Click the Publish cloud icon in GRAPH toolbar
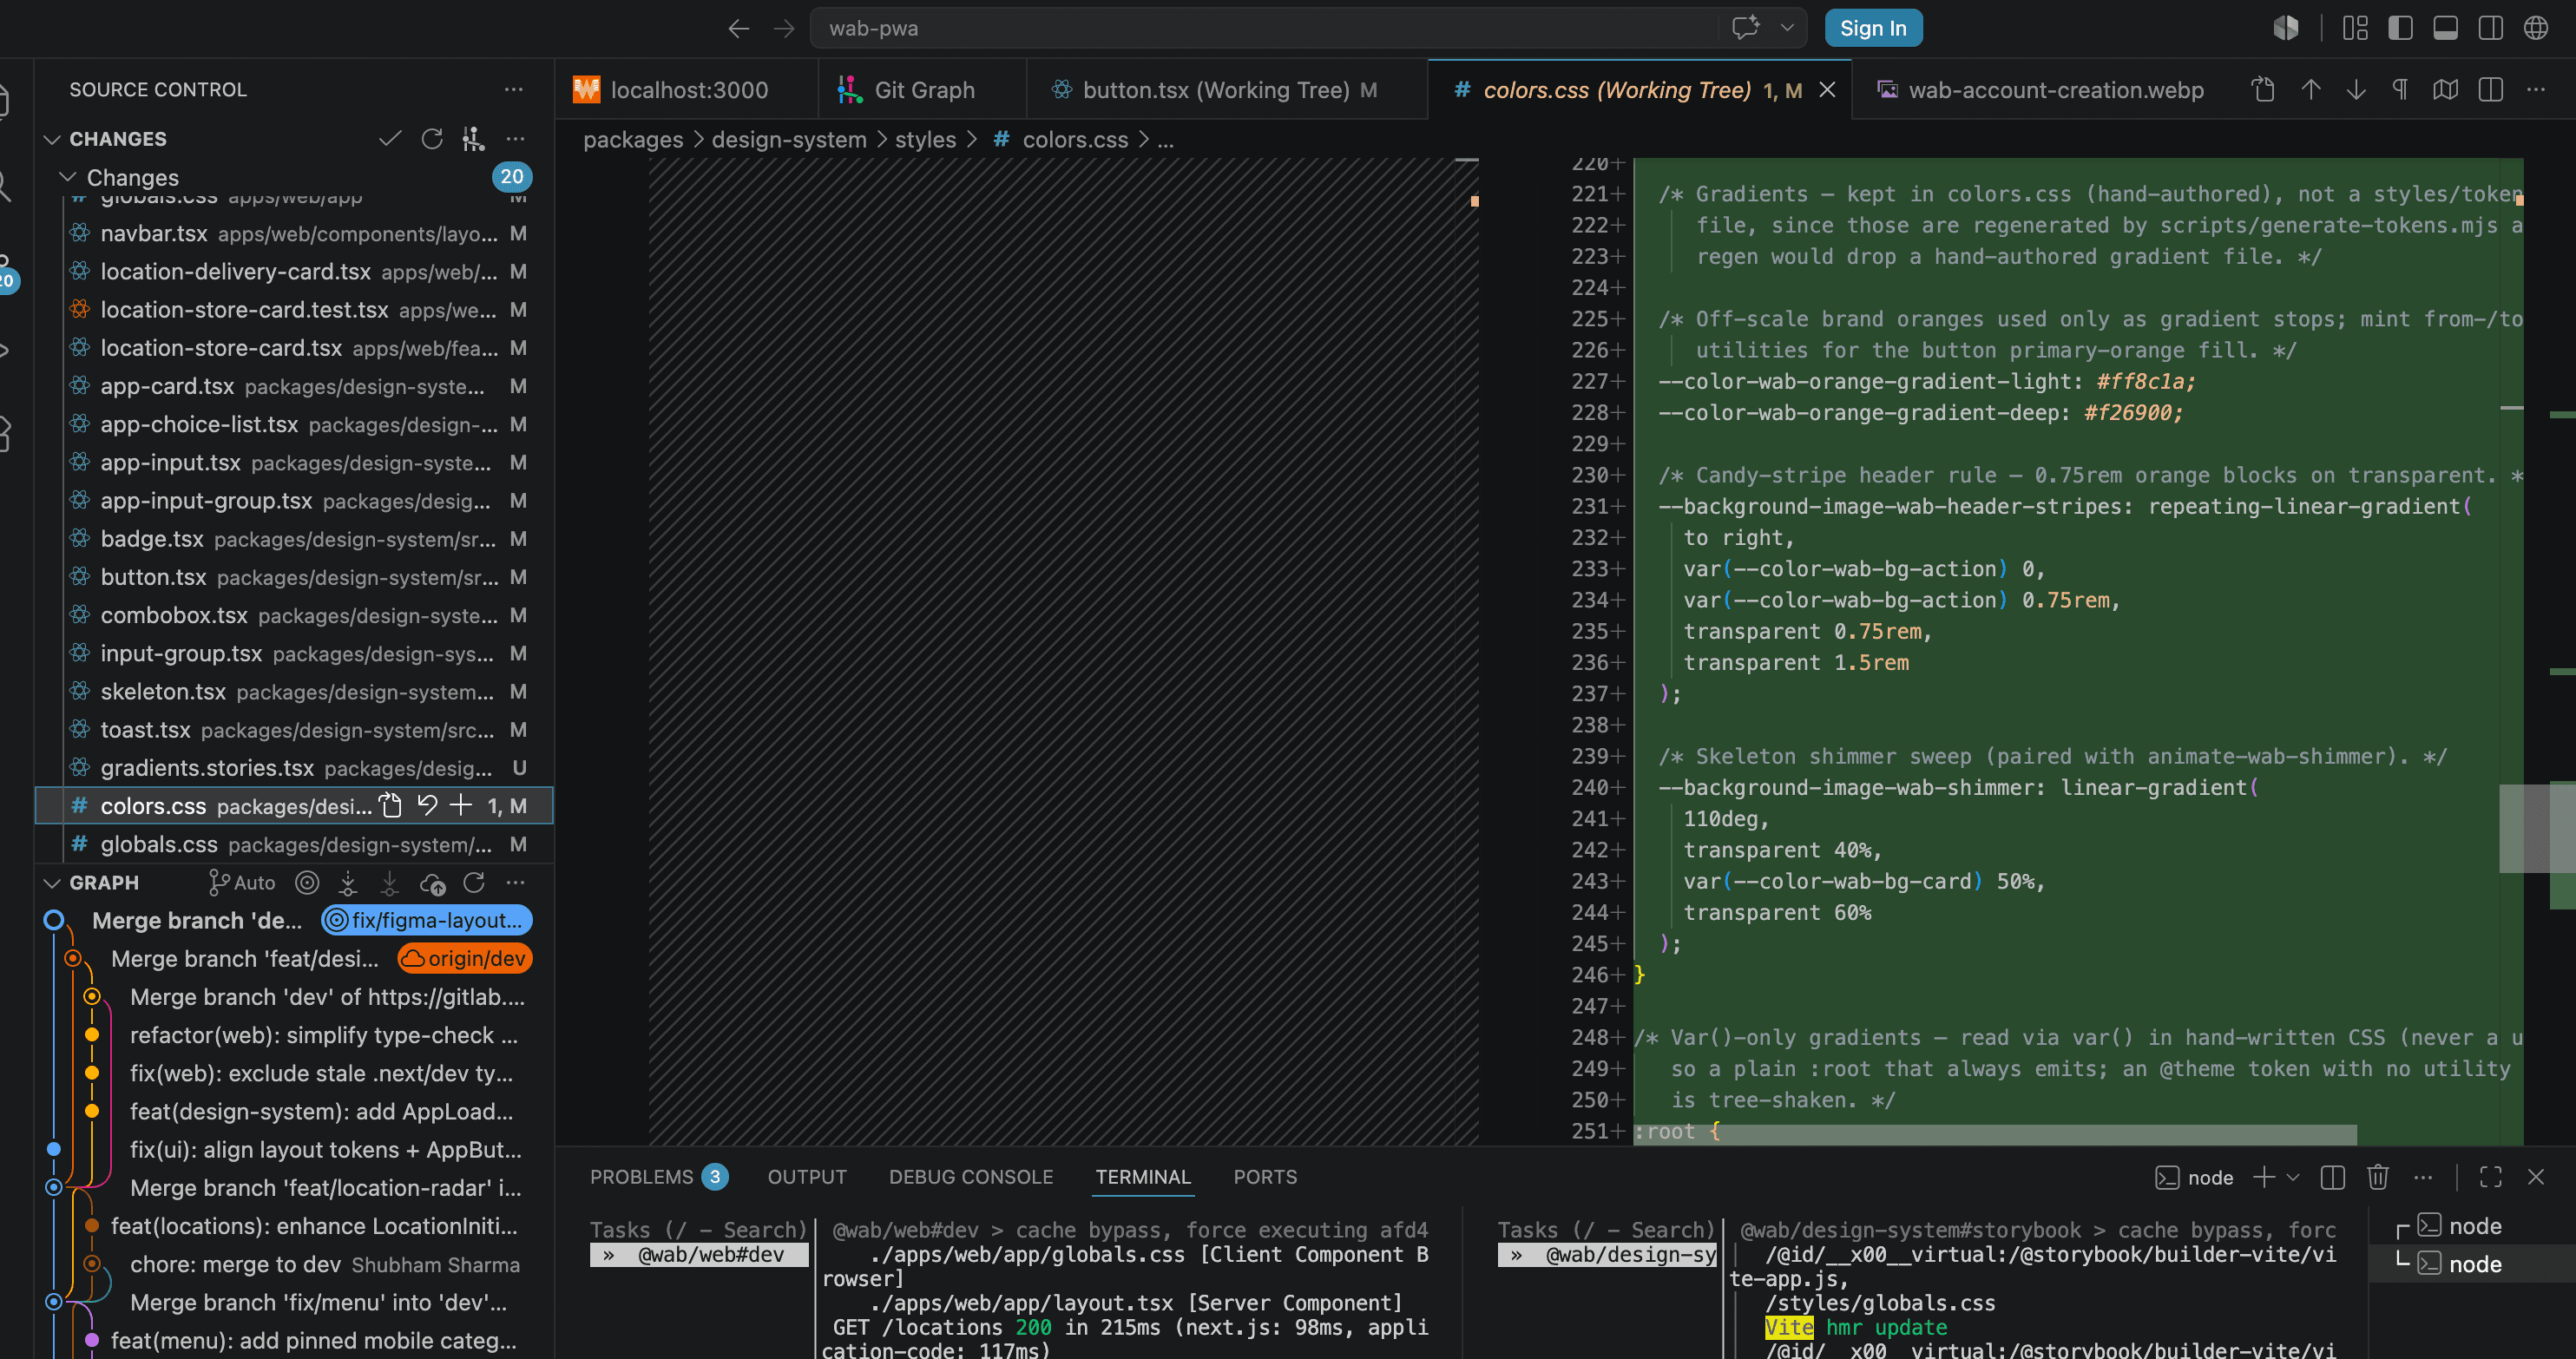The image size is (2576, 1359). coord(432,883)
